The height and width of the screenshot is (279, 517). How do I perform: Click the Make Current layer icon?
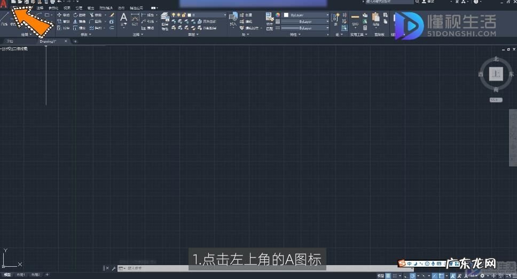[199, 21]
